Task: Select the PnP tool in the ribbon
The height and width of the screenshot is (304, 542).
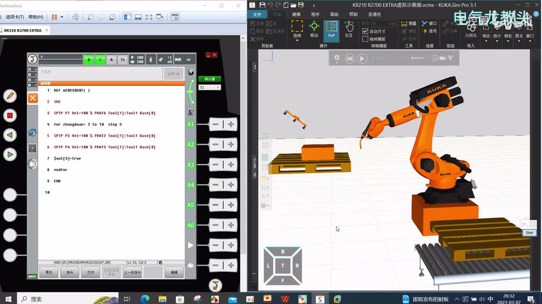Action: coord(331,30)
